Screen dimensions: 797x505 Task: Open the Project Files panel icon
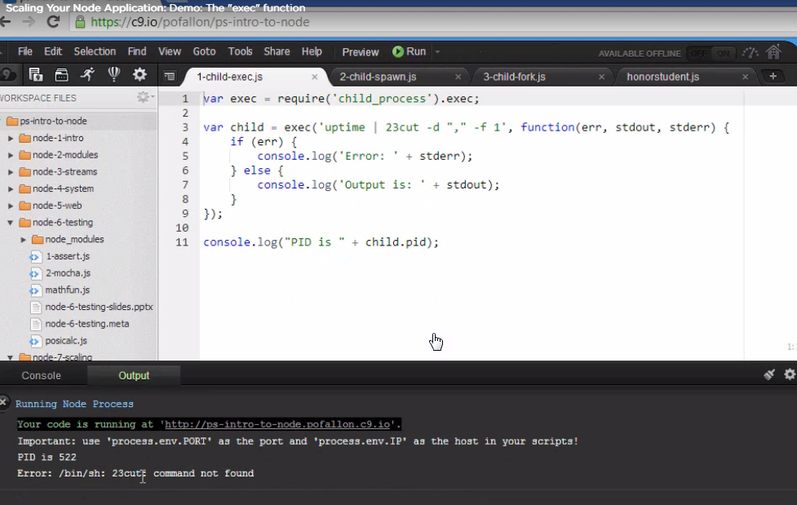[x=61, y=75]
